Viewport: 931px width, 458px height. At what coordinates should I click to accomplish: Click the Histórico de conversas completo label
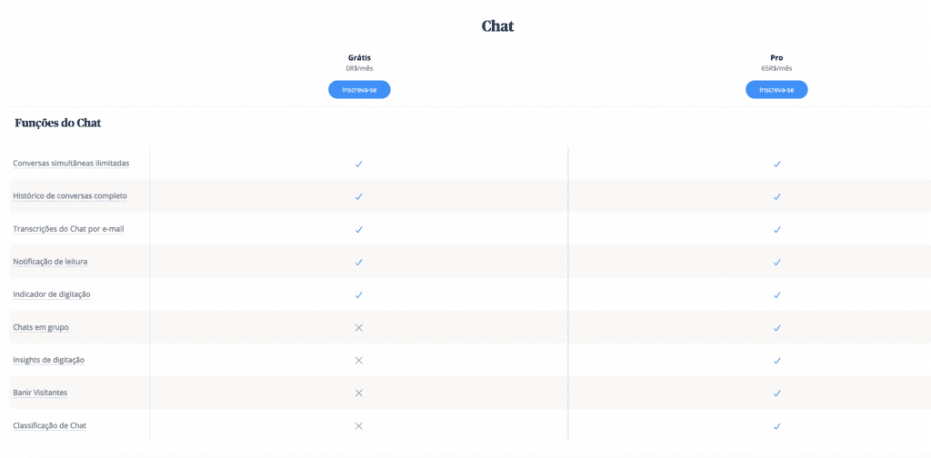coord(70,195)
